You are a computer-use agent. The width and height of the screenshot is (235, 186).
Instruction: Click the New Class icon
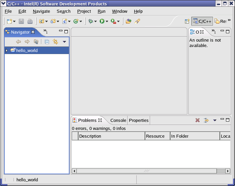(x=76, y=21)
